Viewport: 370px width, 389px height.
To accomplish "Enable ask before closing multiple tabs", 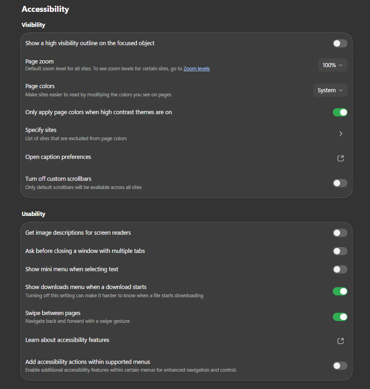I will point(340,251).
